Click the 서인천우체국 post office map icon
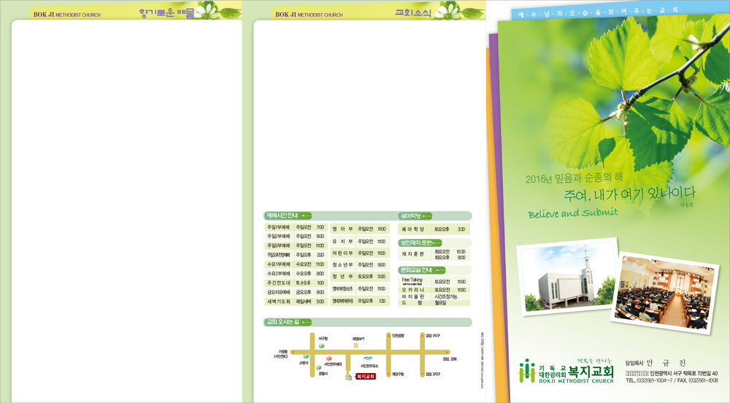Viewport: 730px width, 403px height. [x=329, y=358]
